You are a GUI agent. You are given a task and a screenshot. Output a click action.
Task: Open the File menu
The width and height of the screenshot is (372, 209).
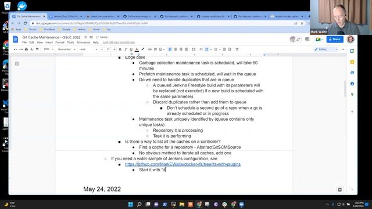pyautogui.click(x=24, y=42)
